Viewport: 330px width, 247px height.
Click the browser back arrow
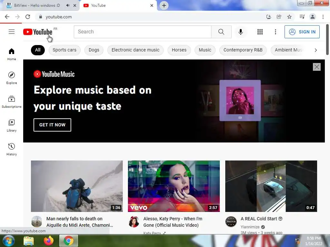point(7,17)
